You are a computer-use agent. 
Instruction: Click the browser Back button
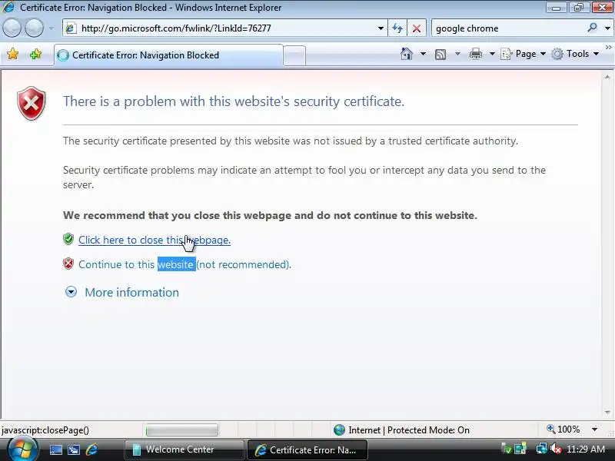(12, 28)
